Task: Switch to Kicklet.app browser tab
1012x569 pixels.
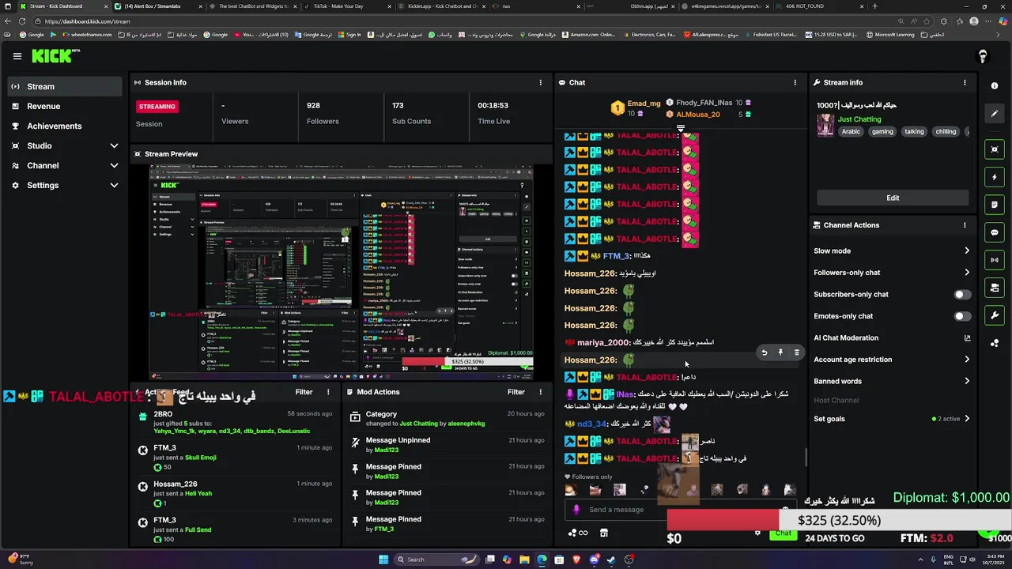Action: click(x=441, y=6)
